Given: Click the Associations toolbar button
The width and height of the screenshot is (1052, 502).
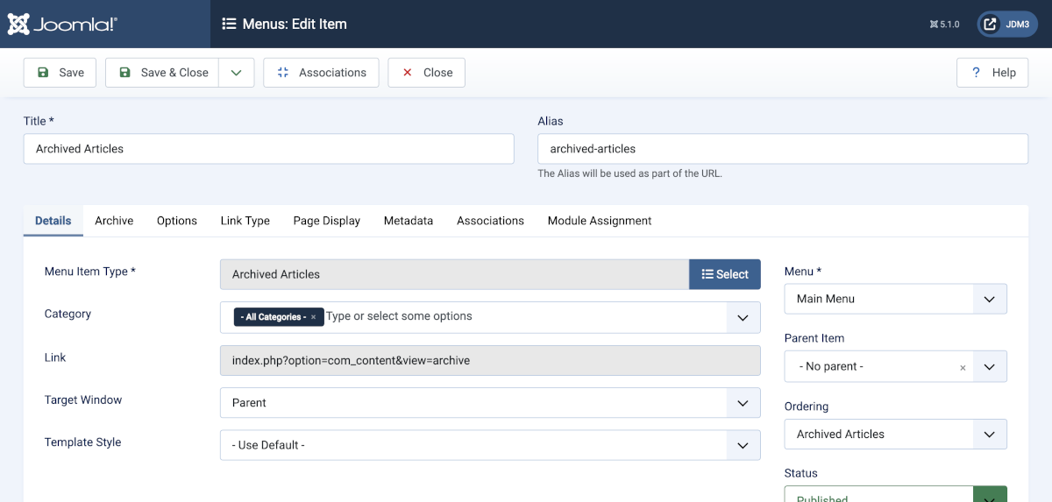Looking at the screenshot, I should click(321, 73).
